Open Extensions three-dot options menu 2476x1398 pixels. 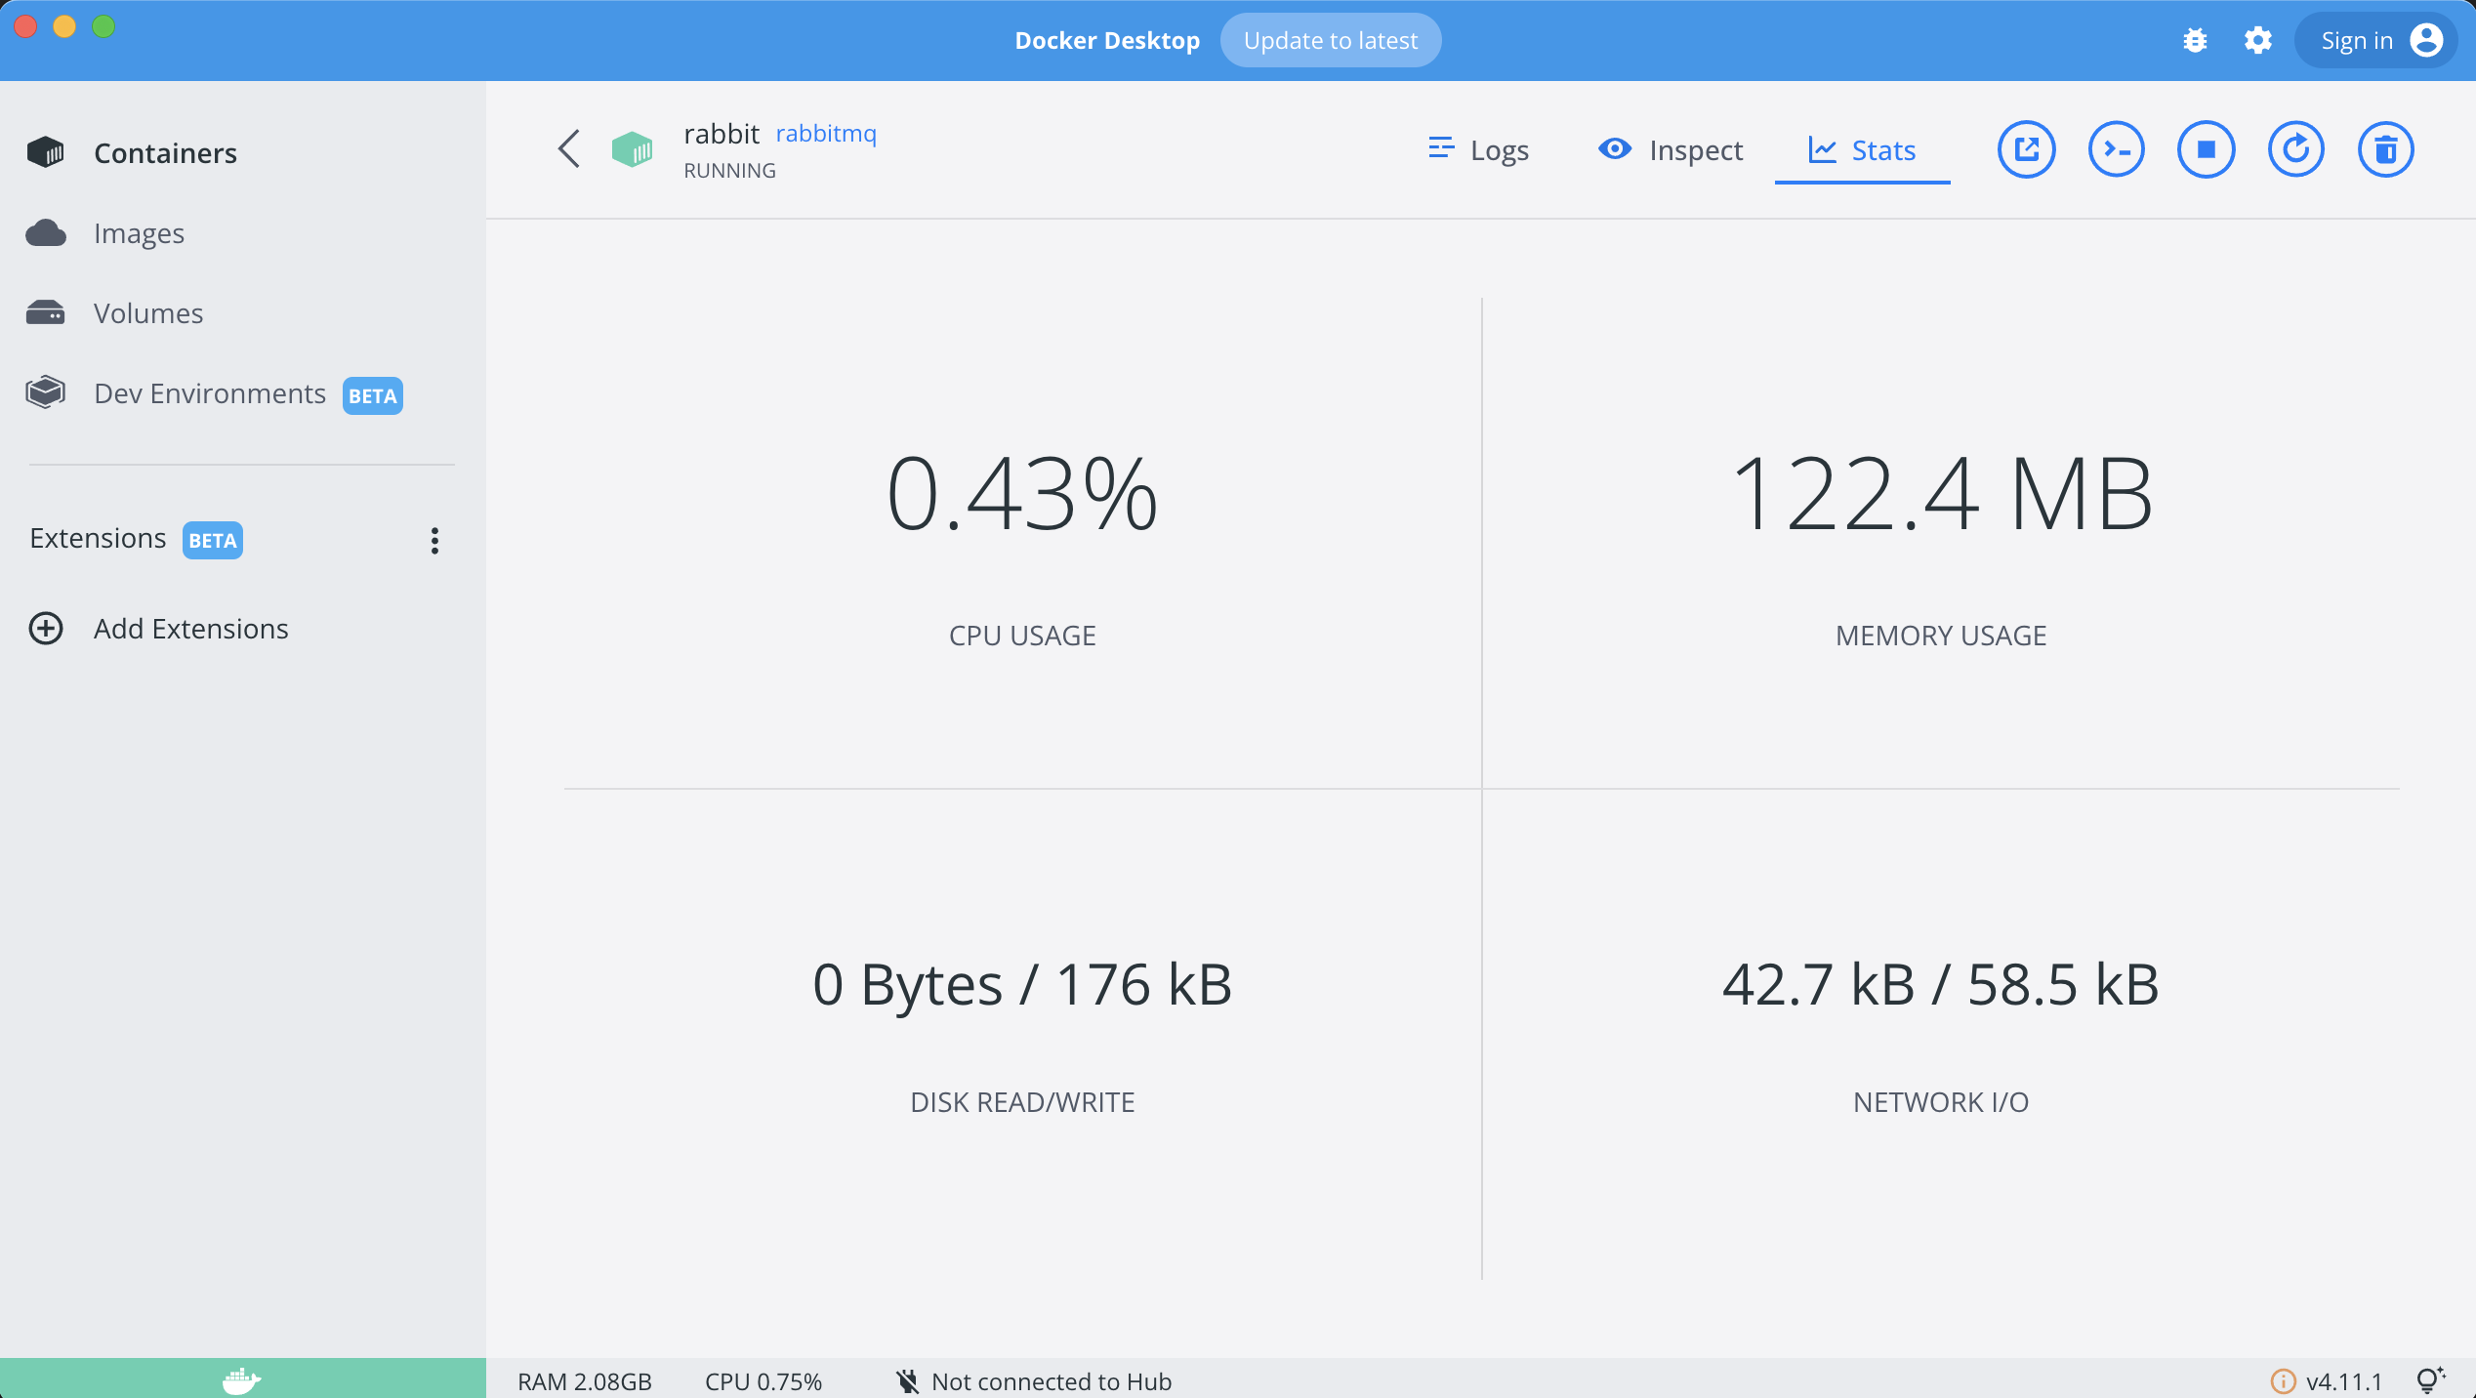point(434,540)
